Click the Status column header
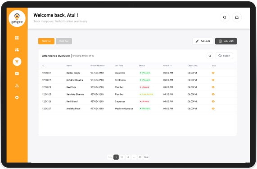 click(142, 65)
